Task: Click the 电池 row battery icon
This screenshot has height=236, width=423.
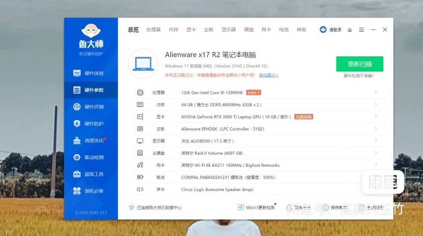Action: pyautogui.click(x=140, y=177)
